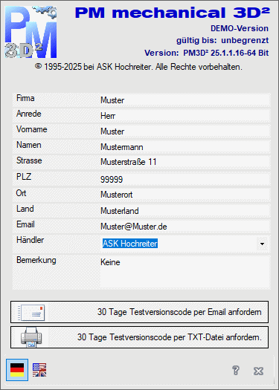Click the copyright ASK Hochreiter line
279x390 pixels.
(138, 67)
